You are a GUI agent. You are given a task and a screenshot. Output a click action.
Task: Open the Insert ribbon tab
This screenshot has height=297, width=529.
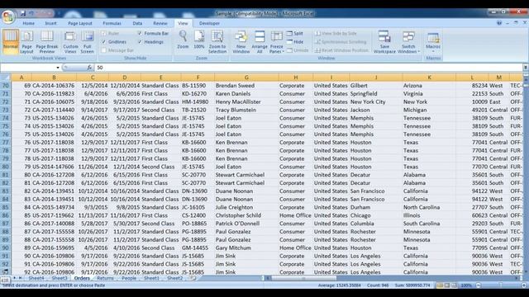tap(51, 23)
